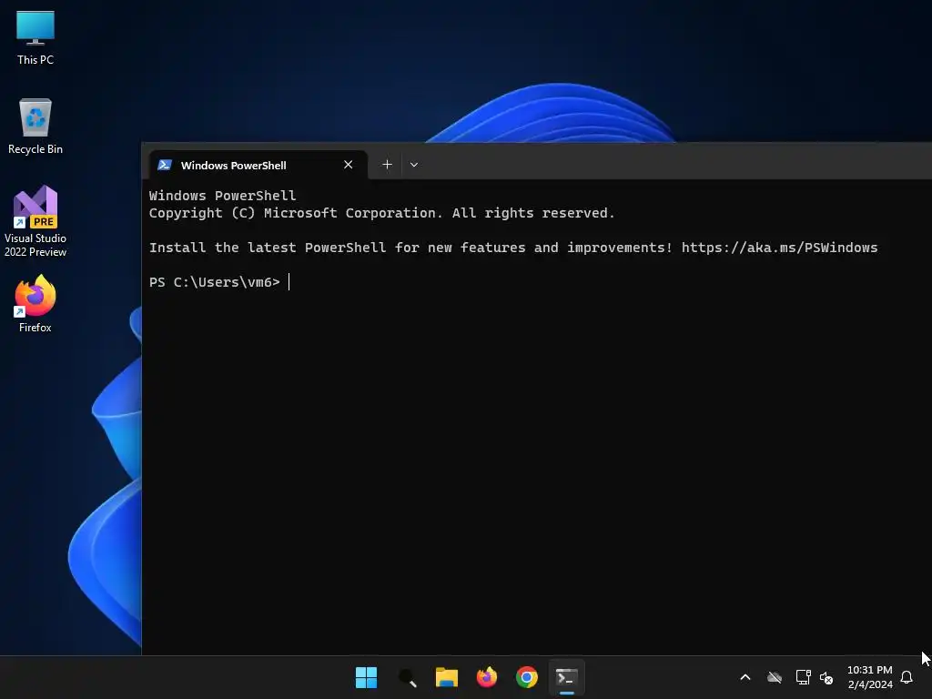Select the Firefox desktop shortcut
Screen dimensions: 932x699
tap(35, 304)
